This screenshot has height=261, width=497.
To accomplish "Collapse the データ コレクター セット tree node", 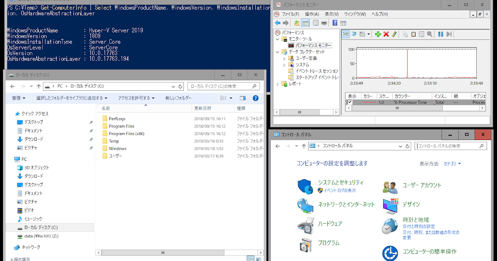I will (x=277, y=52).
